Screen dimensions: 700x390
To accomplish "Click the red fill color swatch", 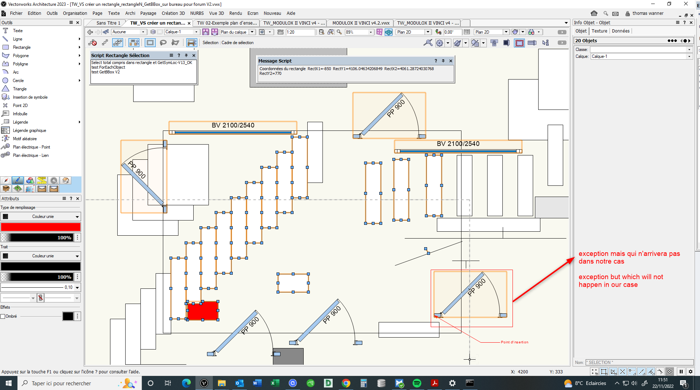I will 41,227.
